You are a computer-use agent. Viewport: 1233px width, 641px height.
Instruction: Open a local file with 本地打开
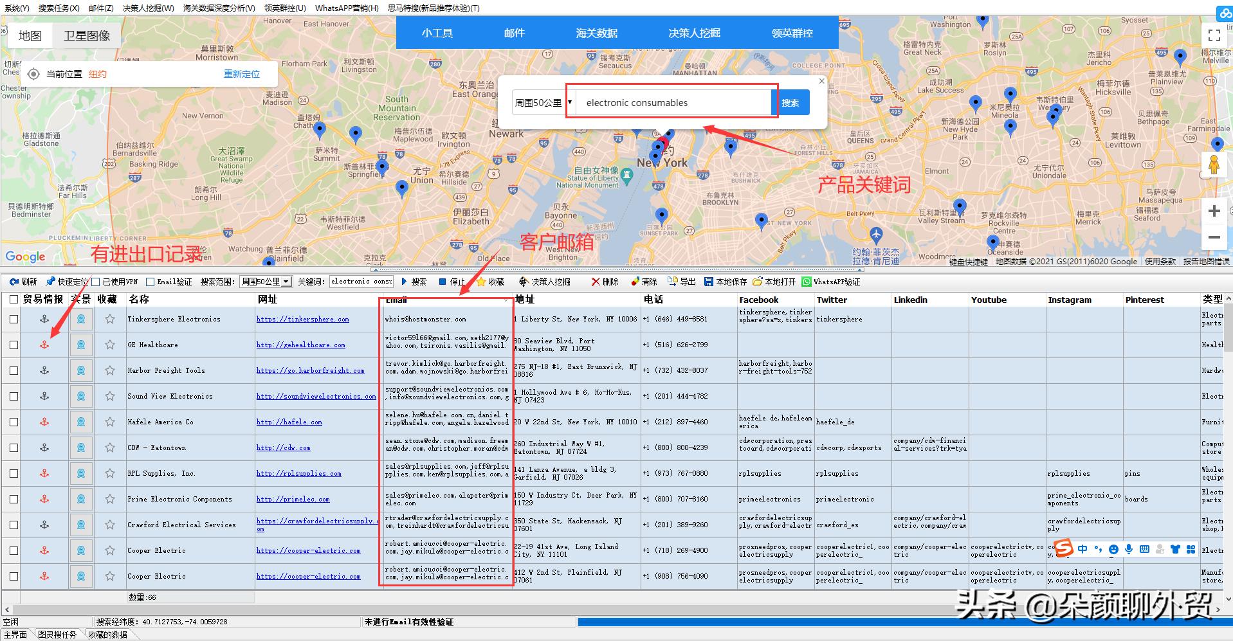point(774,282)
